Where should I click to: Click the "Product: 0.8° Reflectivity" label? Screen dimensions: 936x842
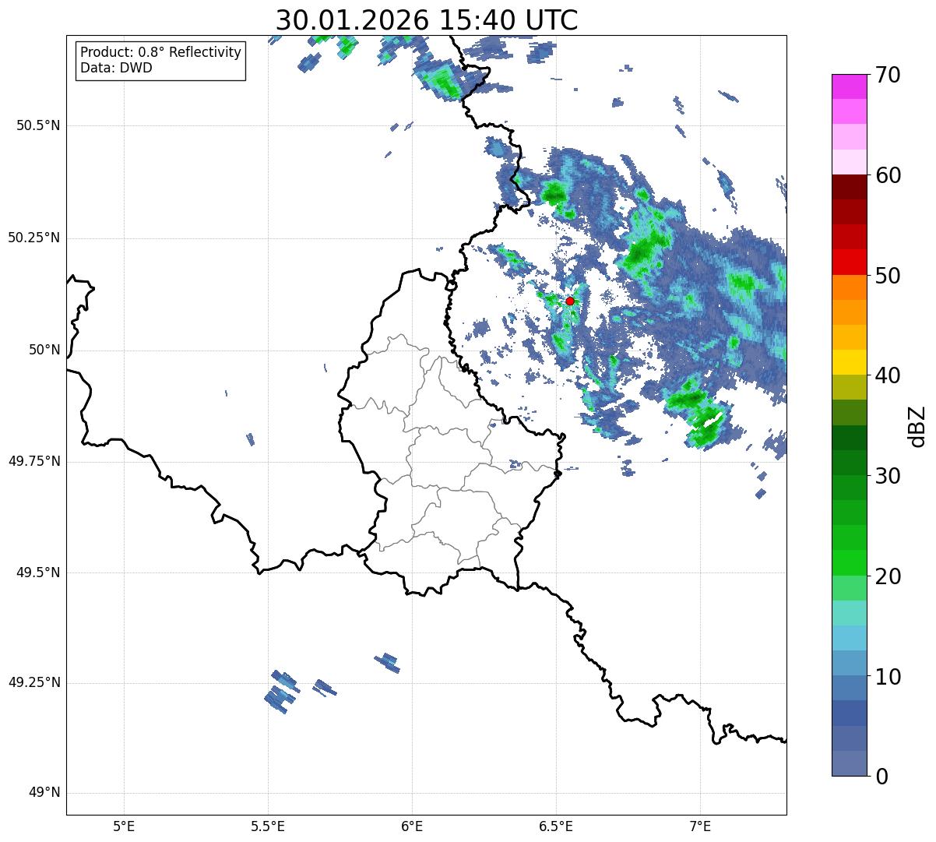161,52
